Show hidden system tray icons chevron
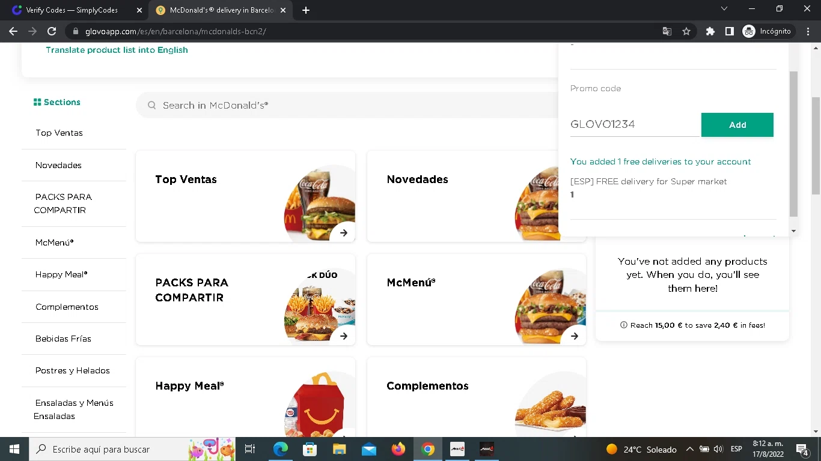 point(690,449)
